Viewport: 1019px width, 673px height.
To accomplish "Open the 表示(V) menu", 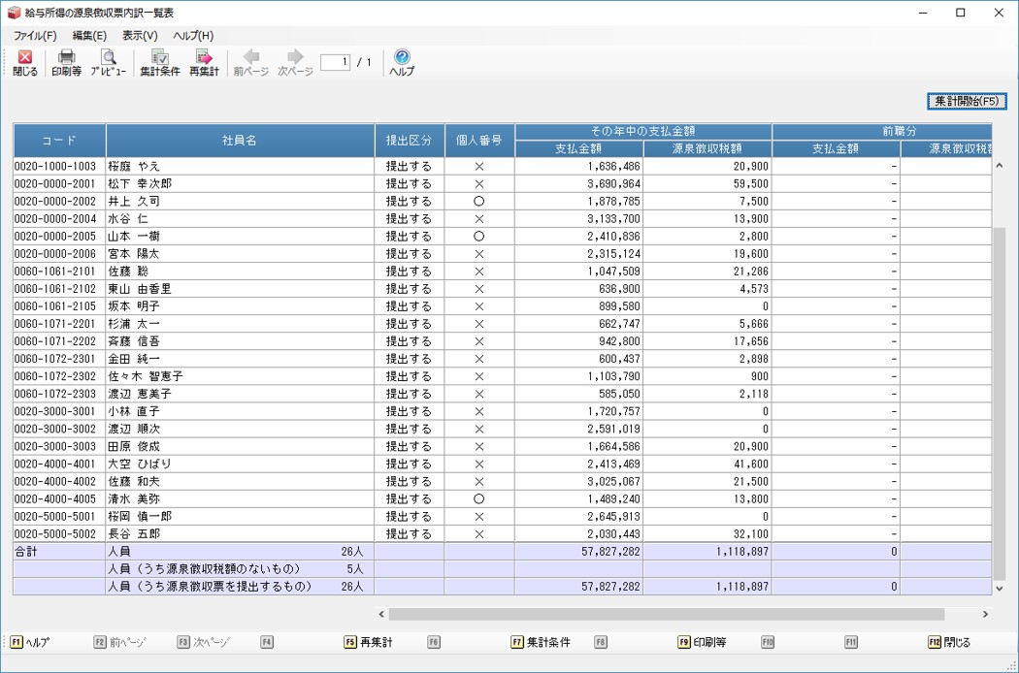I will click(x=140, y=36).
